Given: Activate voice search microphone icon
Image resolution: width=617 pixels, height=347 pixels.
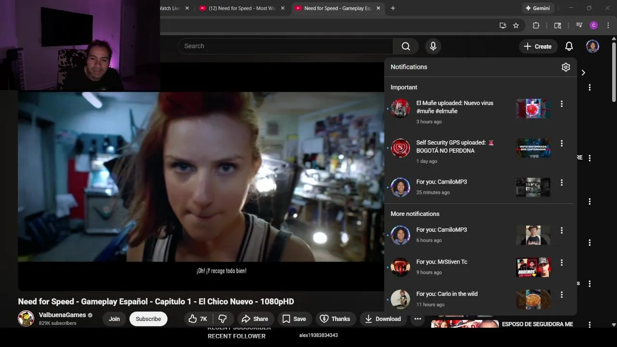Looking at the screenshot, I should [433, 46].
